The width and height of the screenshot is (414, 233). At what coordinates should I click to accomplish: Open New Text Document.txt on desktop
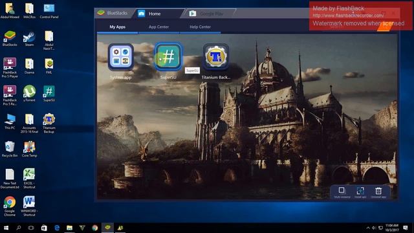pos(10,179)
